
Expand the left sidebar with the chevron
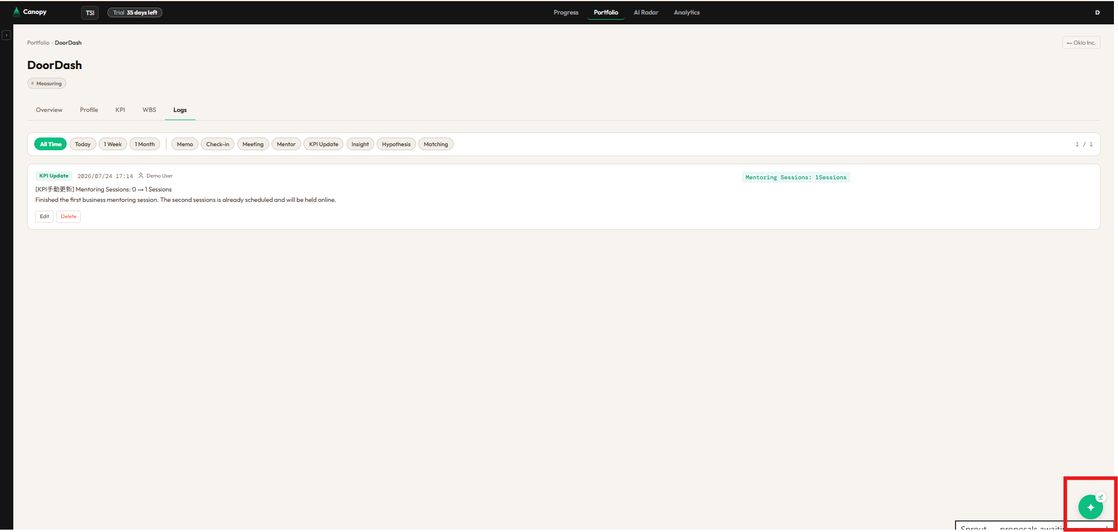[6, 35]
